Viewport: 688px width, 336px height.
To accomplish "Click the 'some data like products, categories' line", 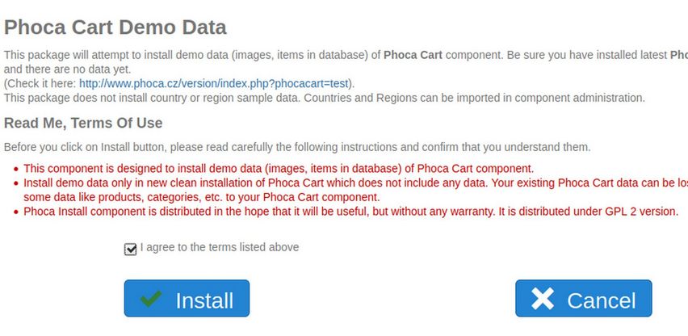I will tap(201, 197).
